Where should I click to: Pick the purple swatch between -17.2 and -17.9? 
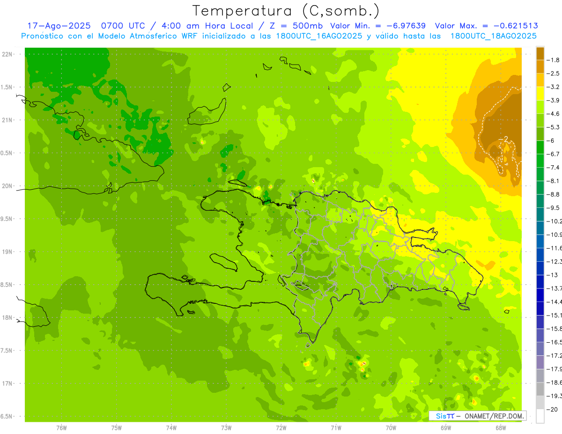click(x=540, y=362)
